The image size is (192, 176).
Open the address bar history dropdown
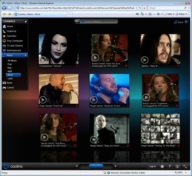136,8
